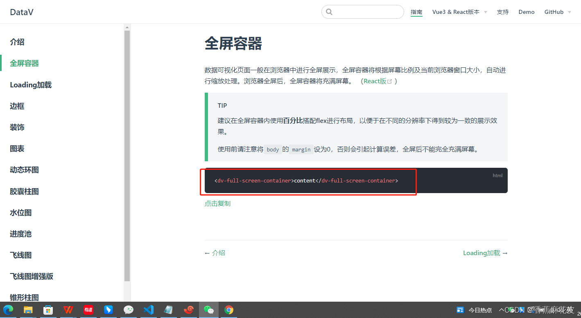Expand the GitHub dropdown menu

tap(557, 12)
